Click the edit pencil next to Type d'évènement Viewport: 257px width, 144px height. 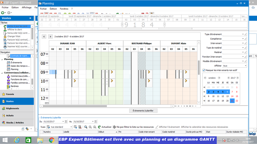[x=245, y=34]
